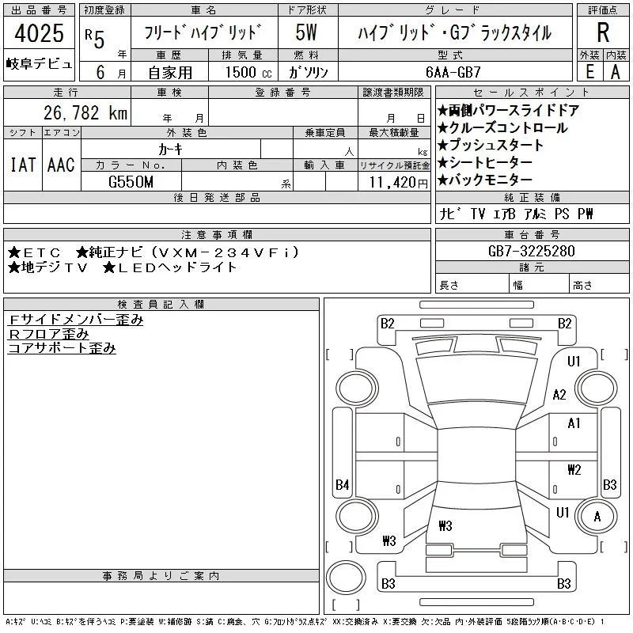Click the 両側パワースライドドア sales point
633x633 pixels.
(509, 110)
